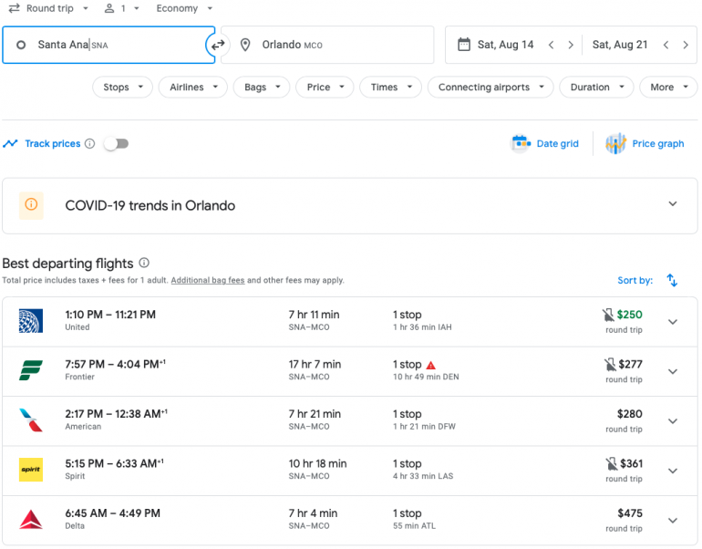Open the Date grid view
This screenshot has width=702, height=549.
pyautogui.click(x=545, y=143)
